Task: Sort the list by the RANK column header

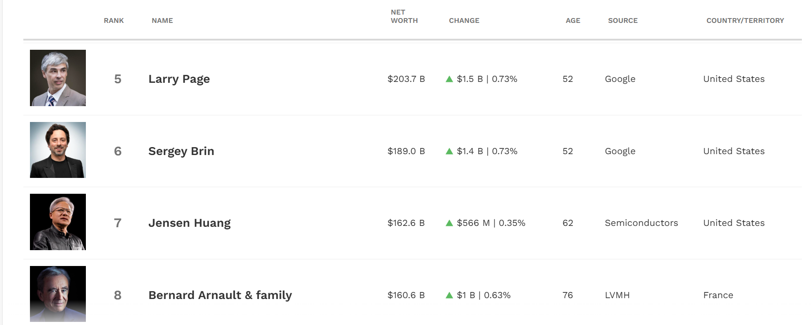Action: [x=114, y=21]
